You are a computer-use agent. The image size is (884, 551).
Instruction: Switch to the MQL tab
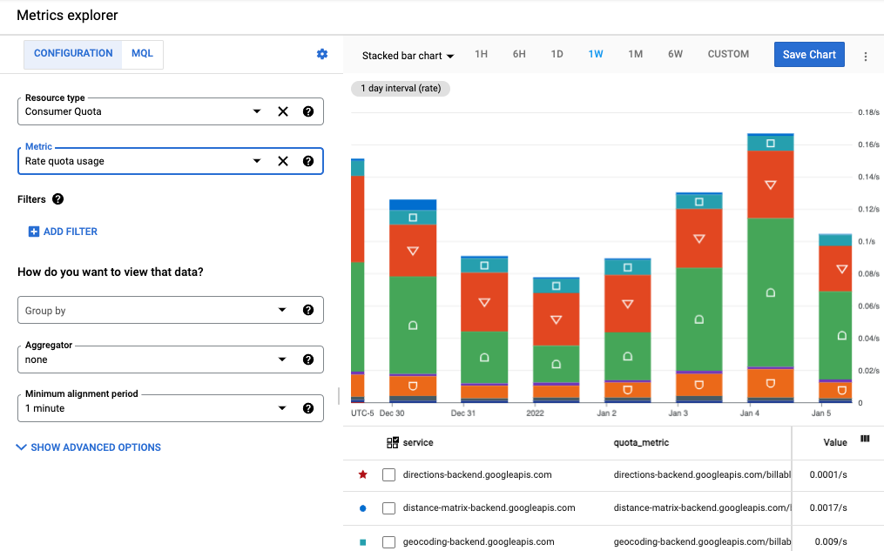(142, 52)
